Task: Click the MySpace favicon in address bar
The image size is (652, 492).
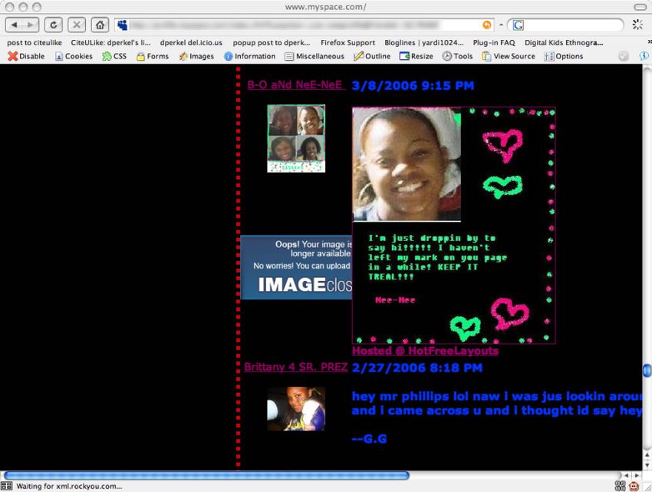Action: pos(122,25)
